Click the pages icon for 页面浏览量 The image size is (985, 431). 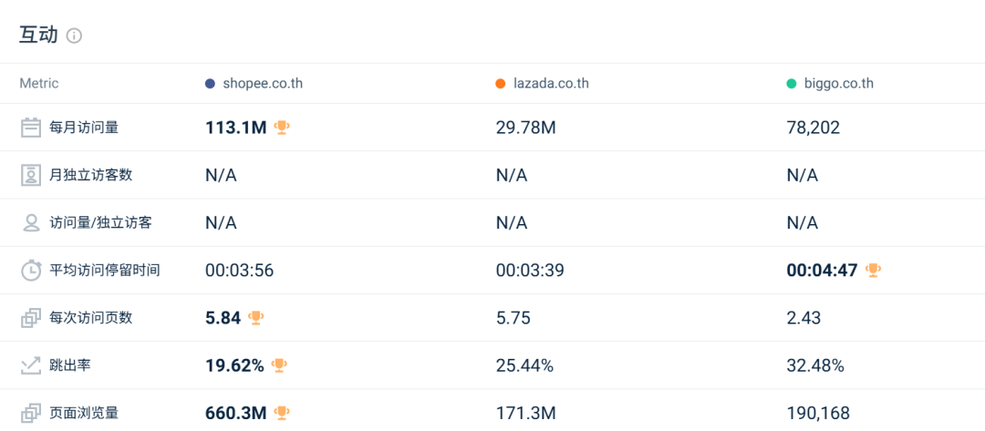[31, 413]
